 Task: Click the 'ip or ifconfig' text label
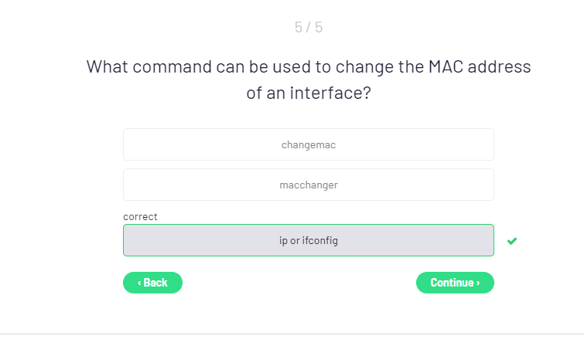pyautogui.click(x=308, y=240)
